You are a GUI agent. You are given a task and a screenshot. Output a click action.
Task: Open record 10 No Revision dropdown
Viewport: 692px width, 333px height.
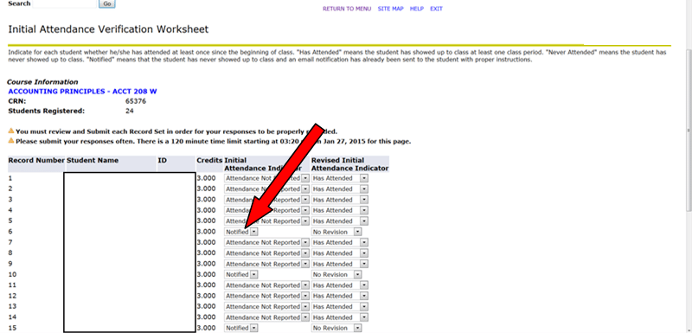336,274
